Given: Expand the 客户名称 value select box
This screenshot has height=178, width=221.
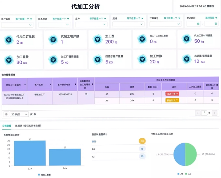Looking at the screenshot, I should pyautogui.click(x=17, y=25).
